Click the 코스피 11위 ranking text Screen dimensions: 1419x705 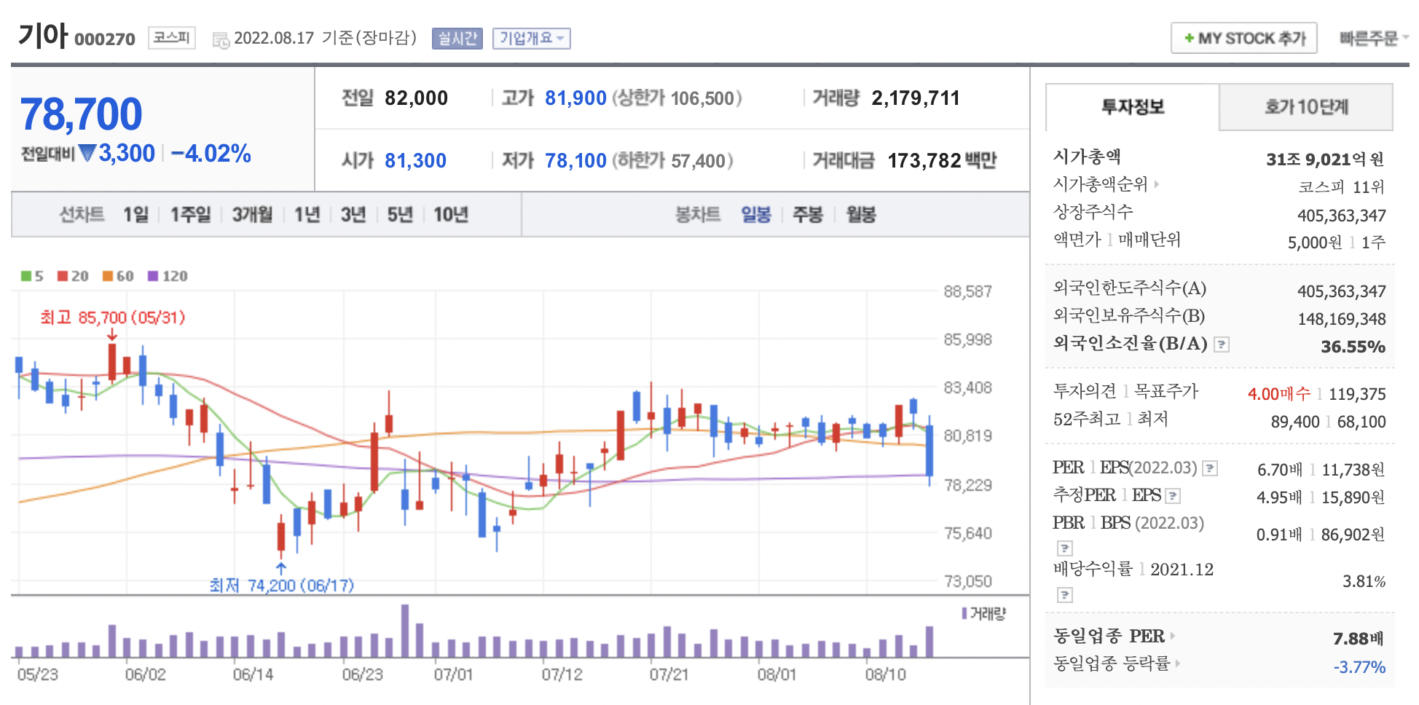[x=1341, y=186]
